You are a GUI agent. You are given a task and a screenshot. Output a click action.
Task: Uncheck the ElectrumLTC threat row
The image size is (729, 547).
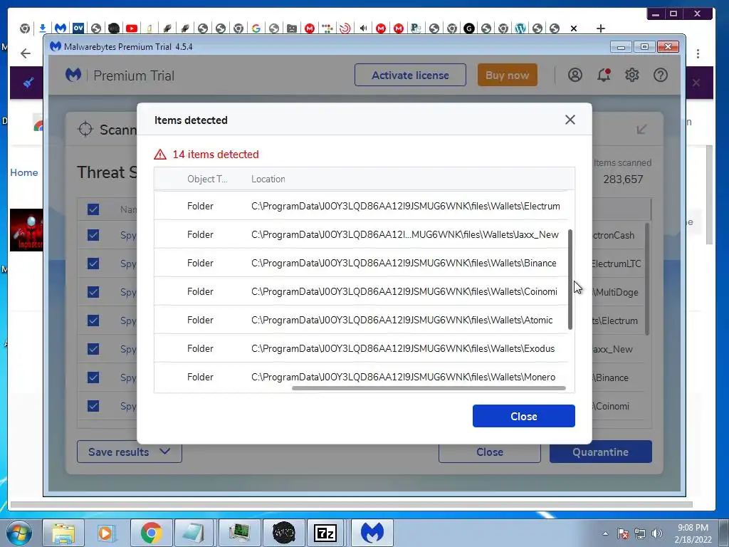(93, 264)
